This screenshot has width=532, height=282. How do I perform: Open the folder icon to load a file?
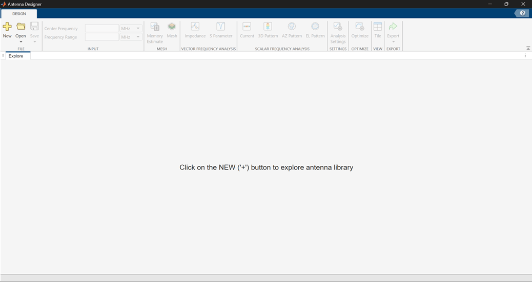(21, 27)
